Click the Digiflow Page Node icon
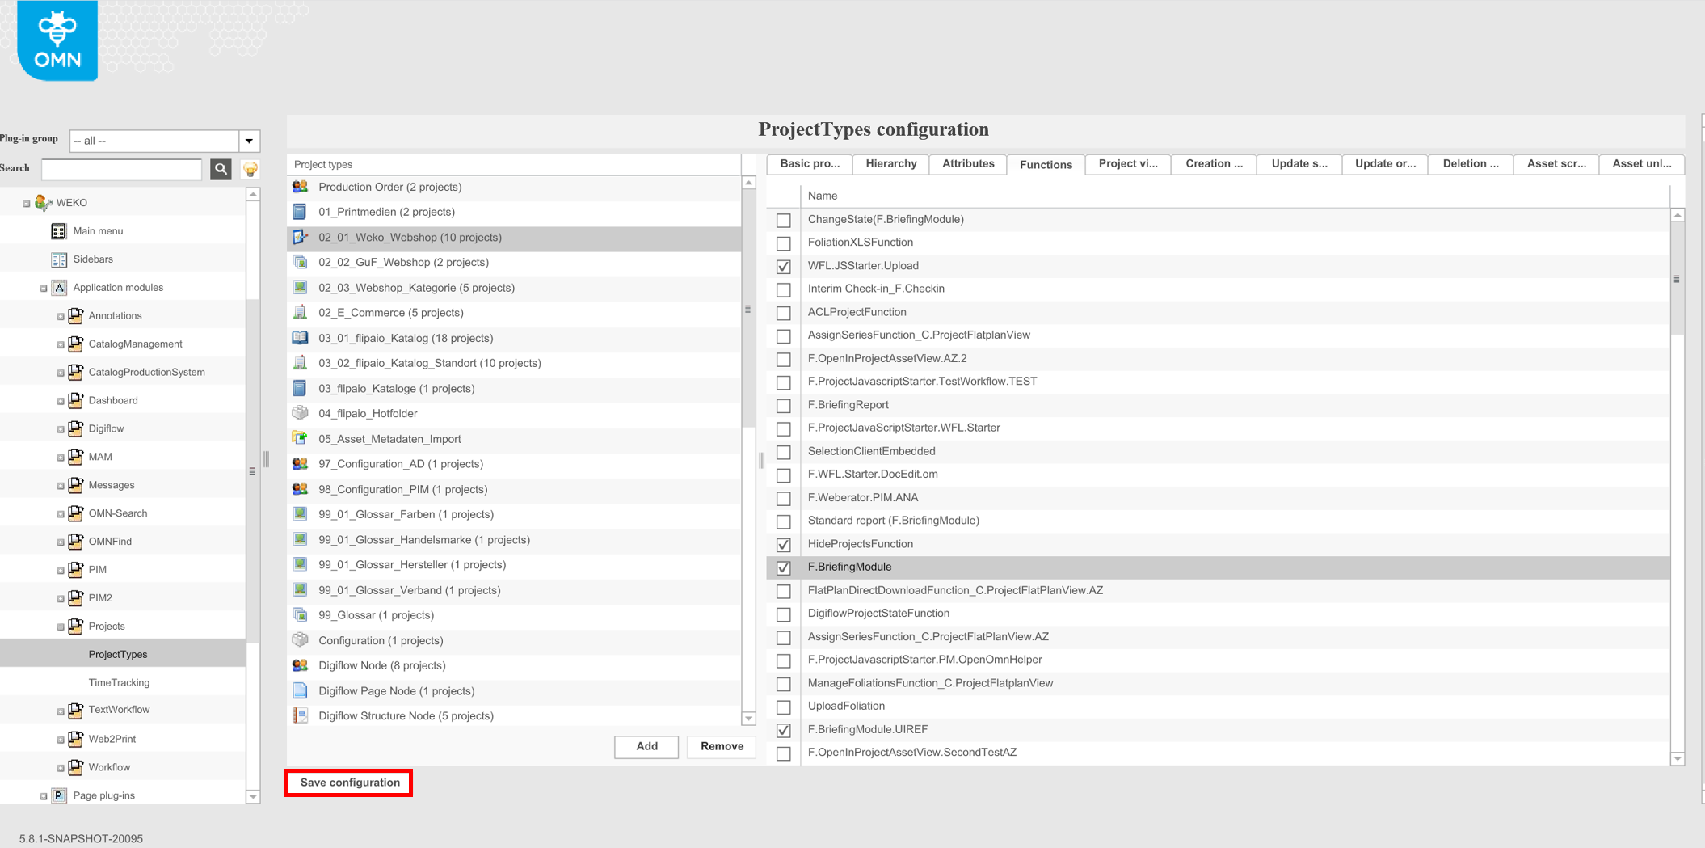This screenshot has width=1705, height=848. (300, 691)
